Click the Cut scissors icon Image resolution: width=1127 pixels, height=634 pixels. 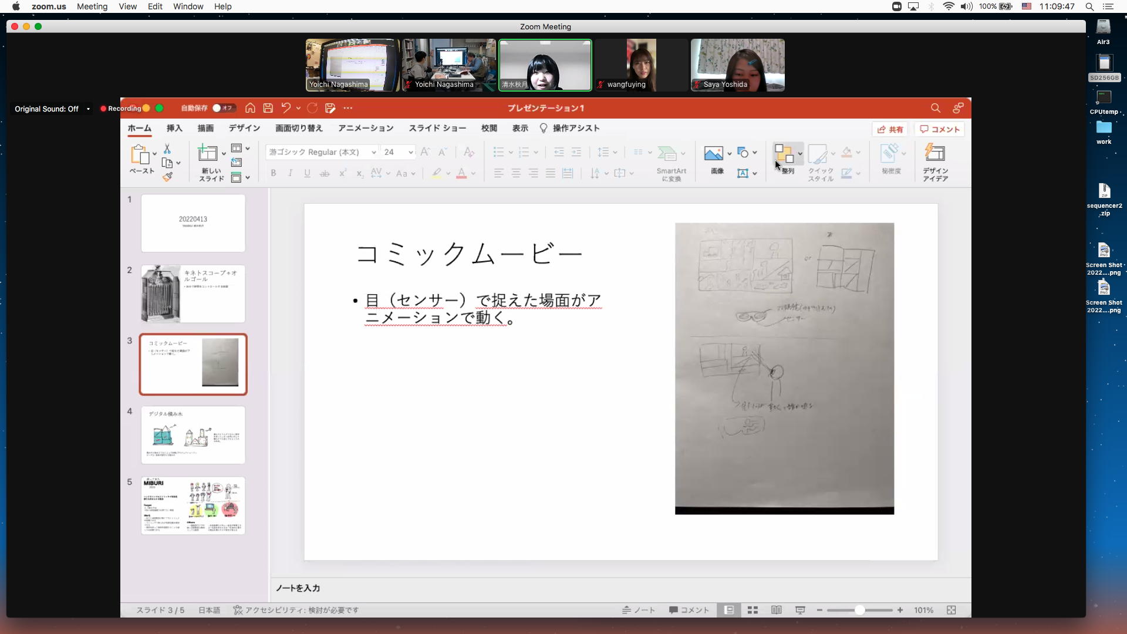coord(167,149)
